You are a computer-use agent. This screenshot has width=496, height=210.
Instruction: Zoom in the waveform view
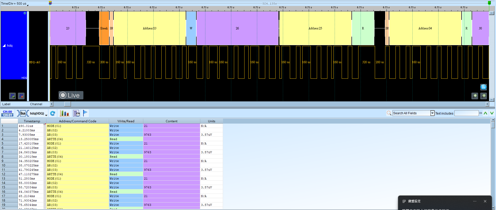coord(484,96)
